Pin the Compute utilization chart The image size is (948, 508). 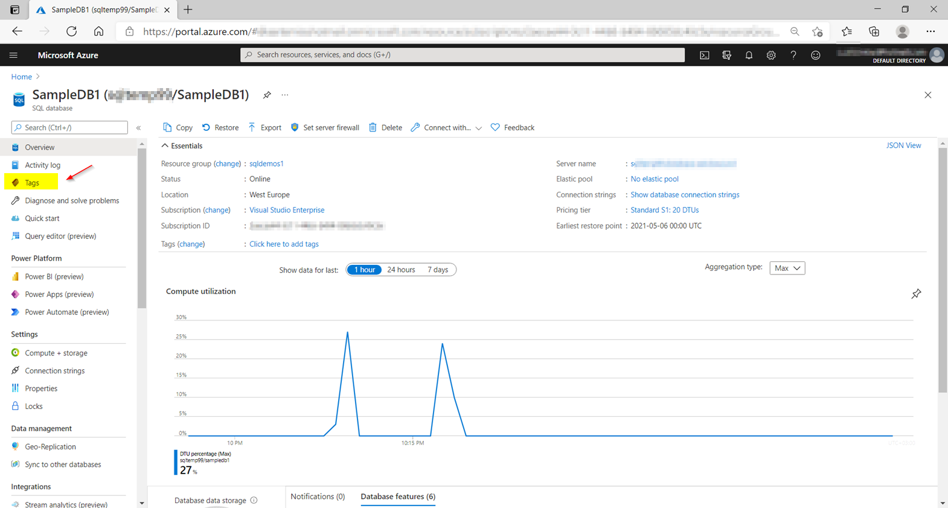(916, 294)
